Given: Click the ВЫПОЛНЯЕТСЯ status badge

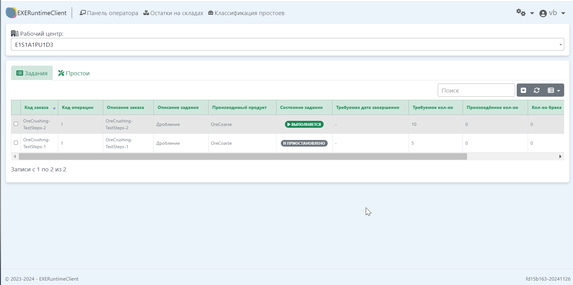Looking at the screenshot, I should 304,124.
